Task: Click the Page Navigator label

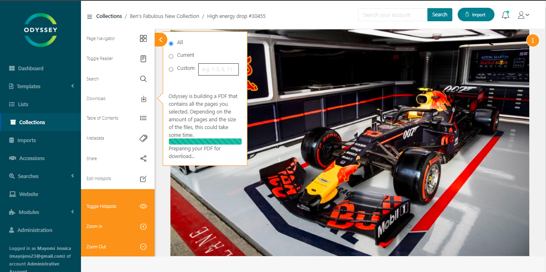Action: point(101,38)
